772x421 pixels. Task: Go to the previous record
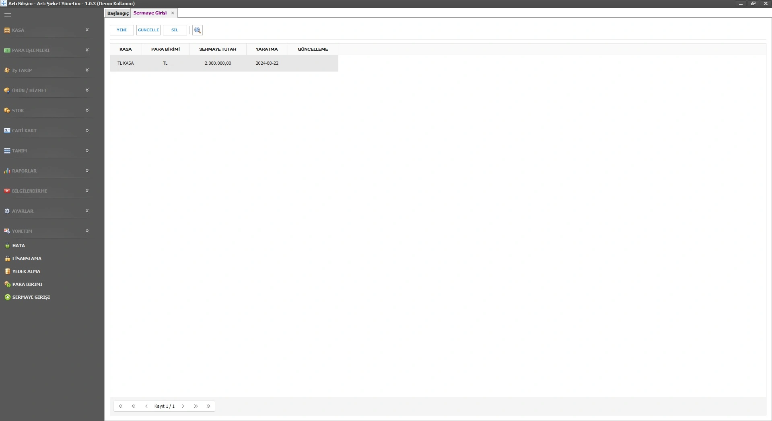click(x=146, y=406)
